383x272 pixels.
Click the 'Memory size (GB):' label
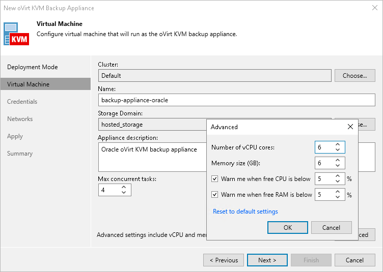click(x=236, y=163)
